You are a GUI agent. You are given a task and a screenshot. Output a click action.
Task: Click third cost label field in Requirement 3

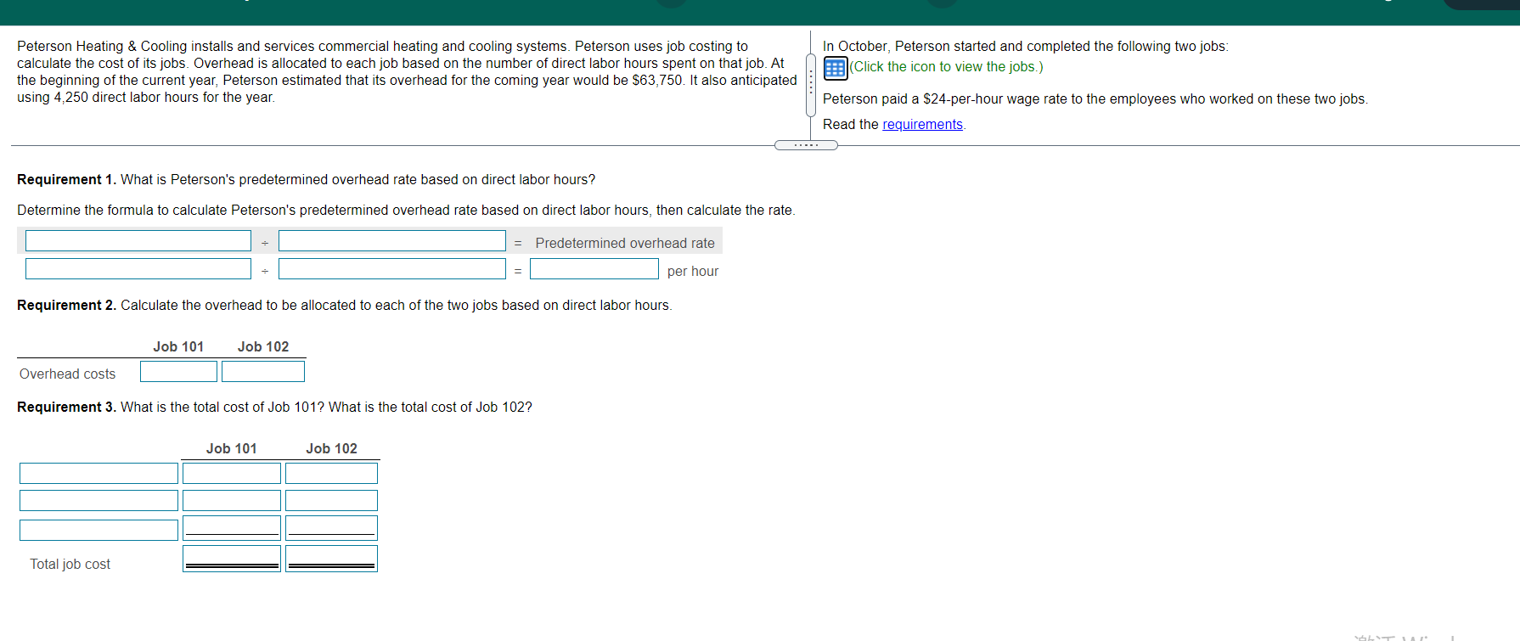click(99, 531)
